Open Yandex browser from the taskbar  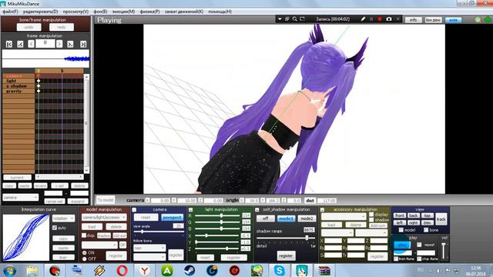145,270
